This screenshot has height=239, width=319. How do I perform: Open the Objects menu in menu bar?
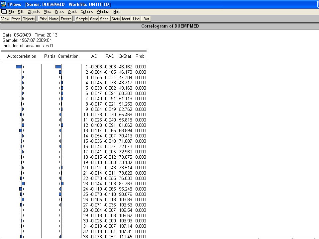[x=34, y=12]
